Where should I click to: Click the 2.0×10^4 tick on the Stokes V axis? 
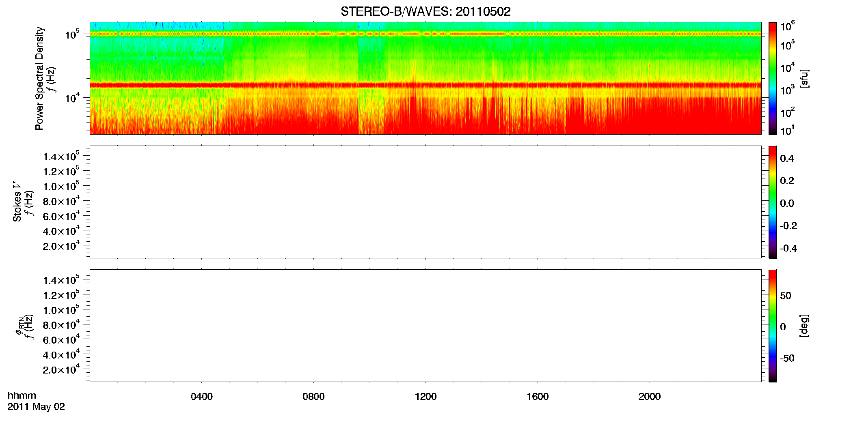pyautogui.click(x=61, y=245)
